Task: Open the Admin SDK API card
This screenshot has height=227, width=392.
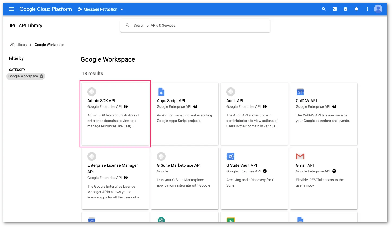Action: tap(115, 113)
